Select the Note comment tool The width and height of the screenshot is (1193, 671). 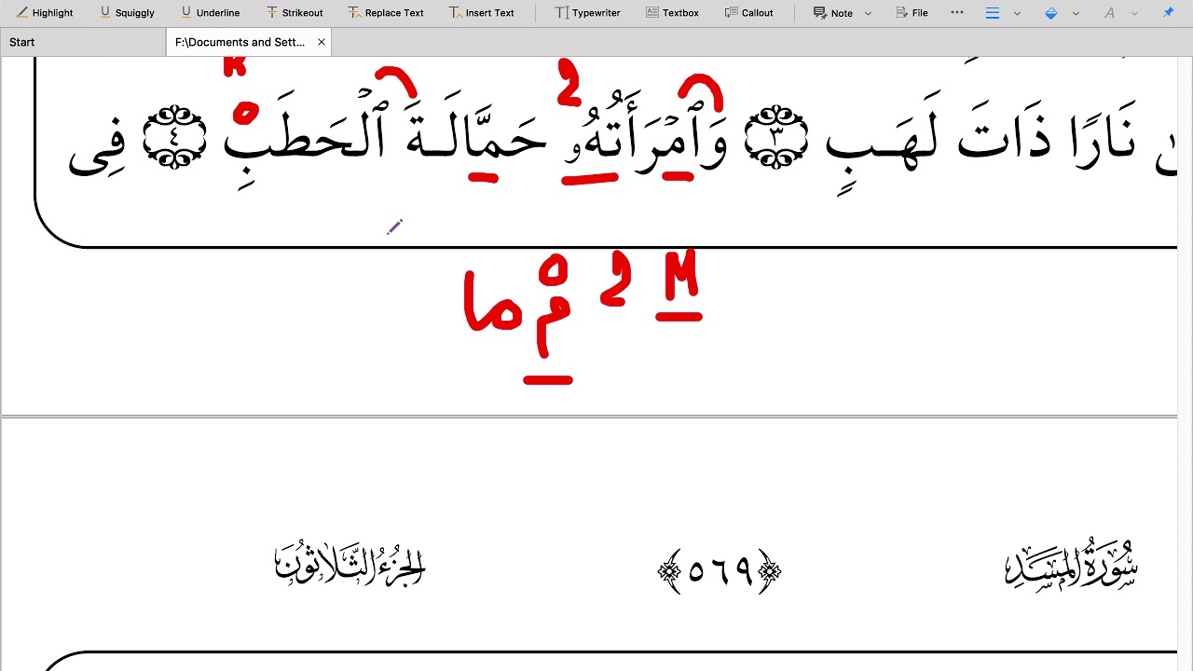pyautogui.click(x=832, y=13)
